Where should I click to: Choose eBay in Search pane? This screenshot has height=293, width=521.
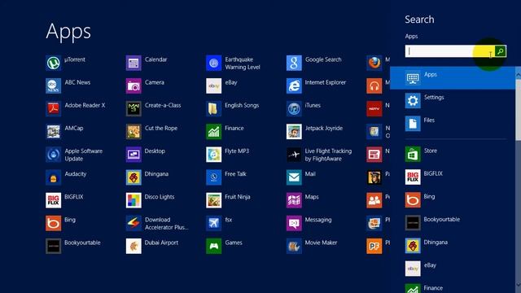[453, 269]
